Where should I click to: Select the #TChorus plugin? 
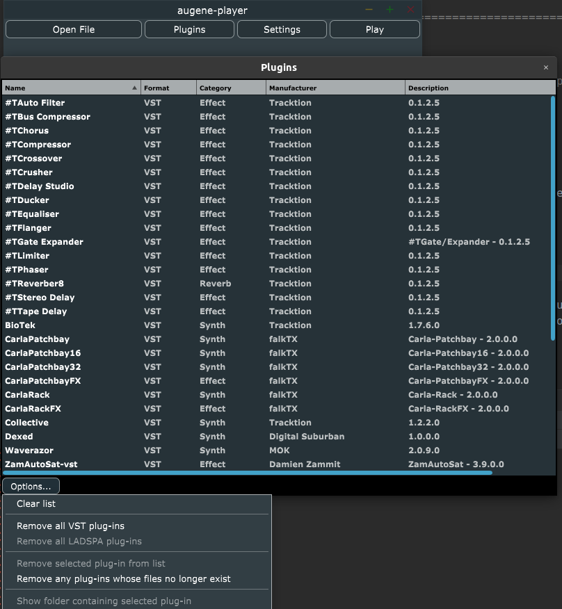click(277, 131)
